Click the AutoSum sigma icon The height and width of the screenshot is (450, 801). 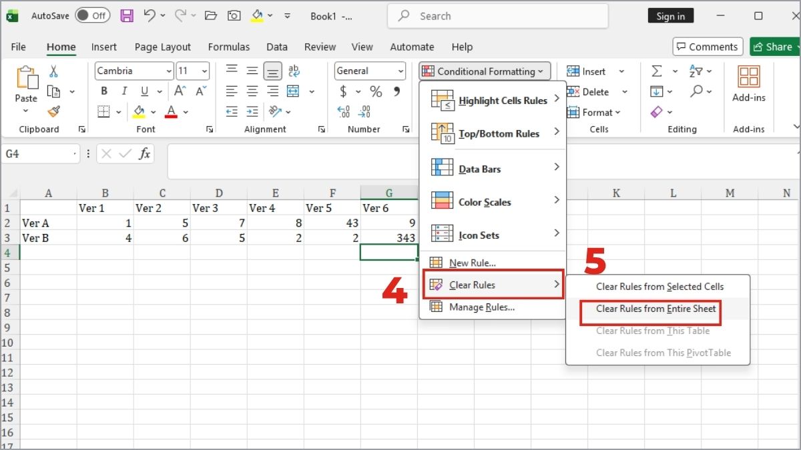657,71
